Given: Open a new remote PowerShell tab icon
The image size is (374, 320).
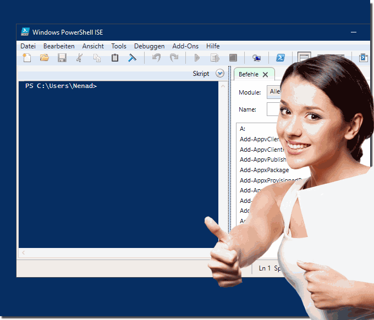Looking at the screenshot, I should [256, 58].
